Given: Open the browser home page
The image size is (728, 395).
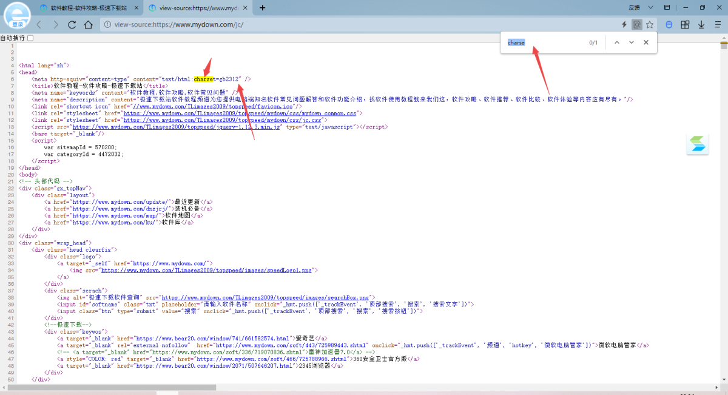Looking at the screenshot, I should coord(89,25).
